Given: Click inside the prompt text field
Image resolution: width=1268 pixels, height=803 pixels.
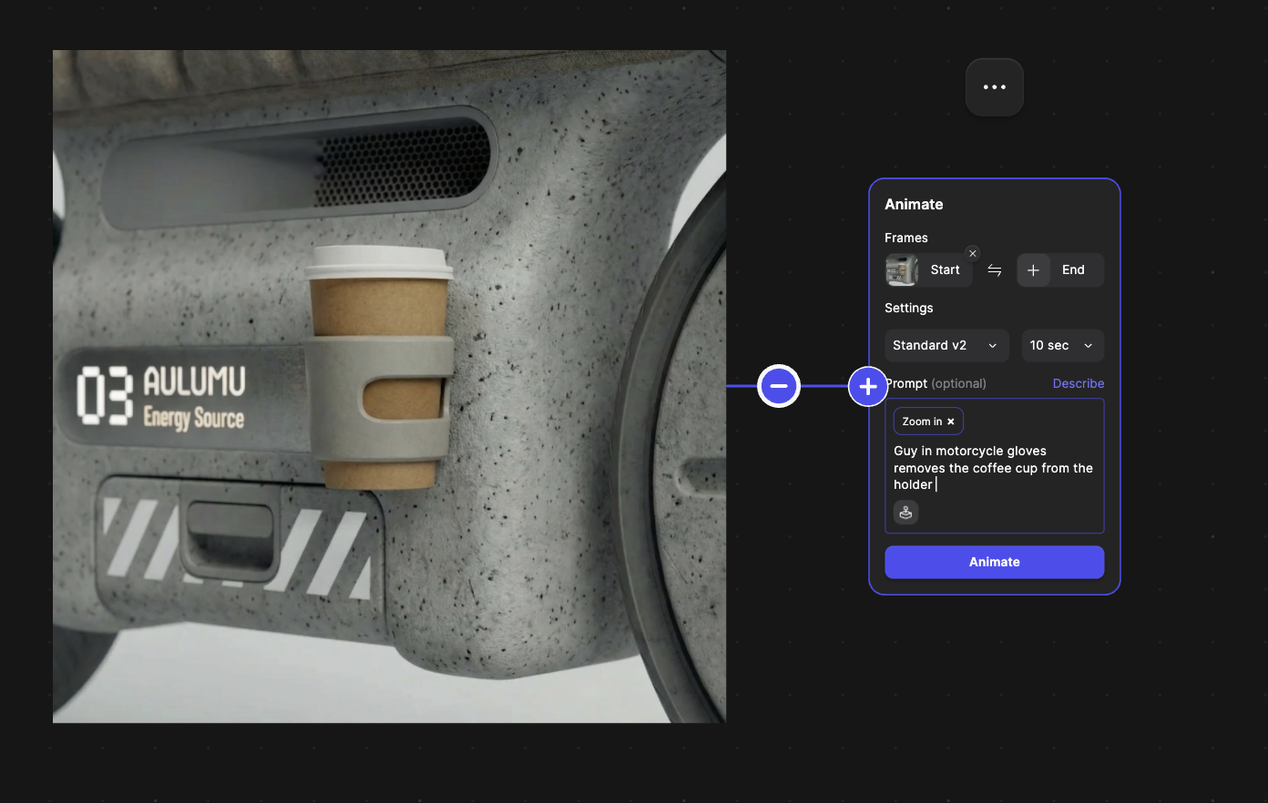Looking at the screenshot, I should tap(995, 466).
